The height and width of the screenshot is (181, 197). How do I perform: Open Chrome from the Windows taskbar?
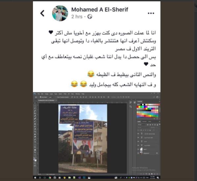point(50,177)
